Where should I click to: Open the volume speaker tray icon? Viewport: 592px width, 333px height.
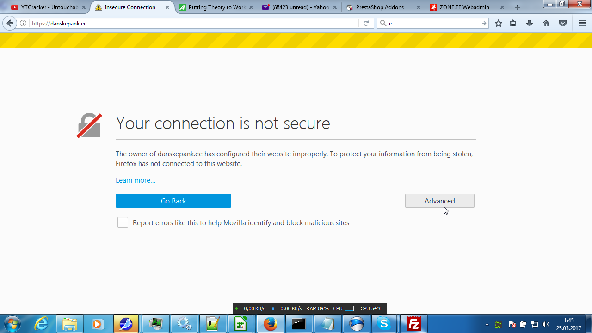pos(546,324)
